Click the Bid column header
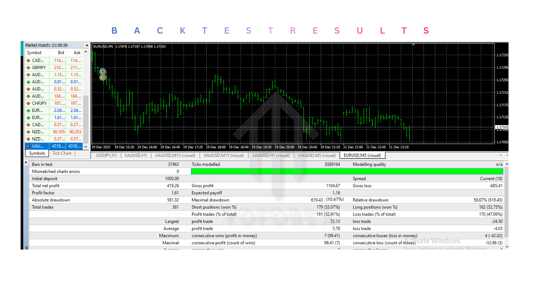The height and width of the screenshot is (303, 540). (61, 53)
